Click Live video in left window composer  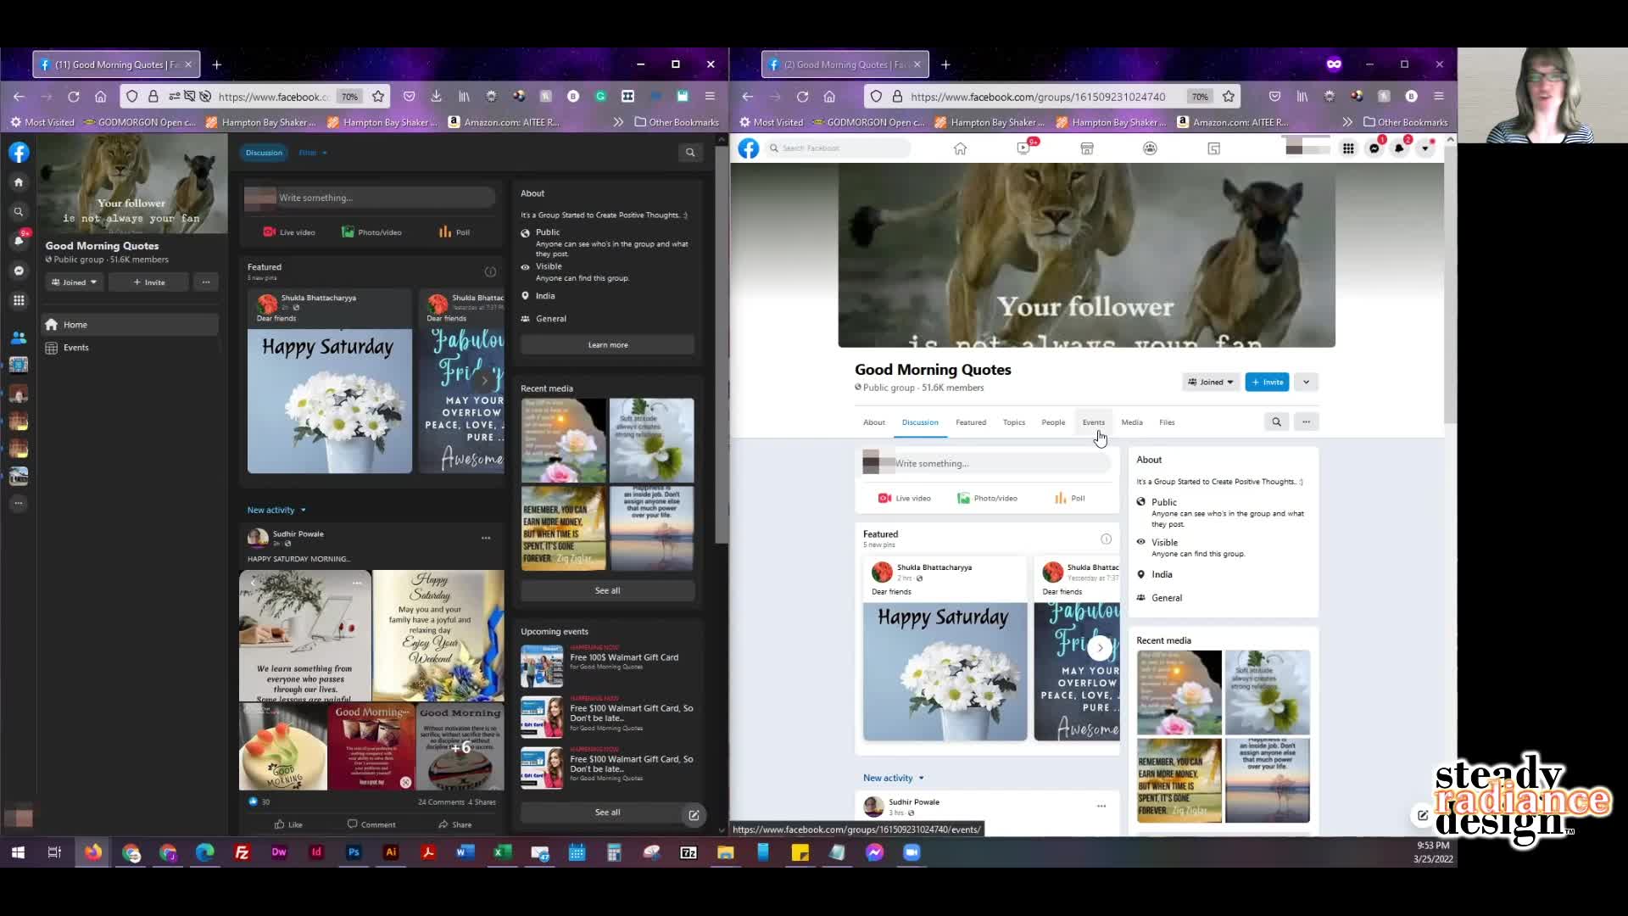click(x=289, y=232)
